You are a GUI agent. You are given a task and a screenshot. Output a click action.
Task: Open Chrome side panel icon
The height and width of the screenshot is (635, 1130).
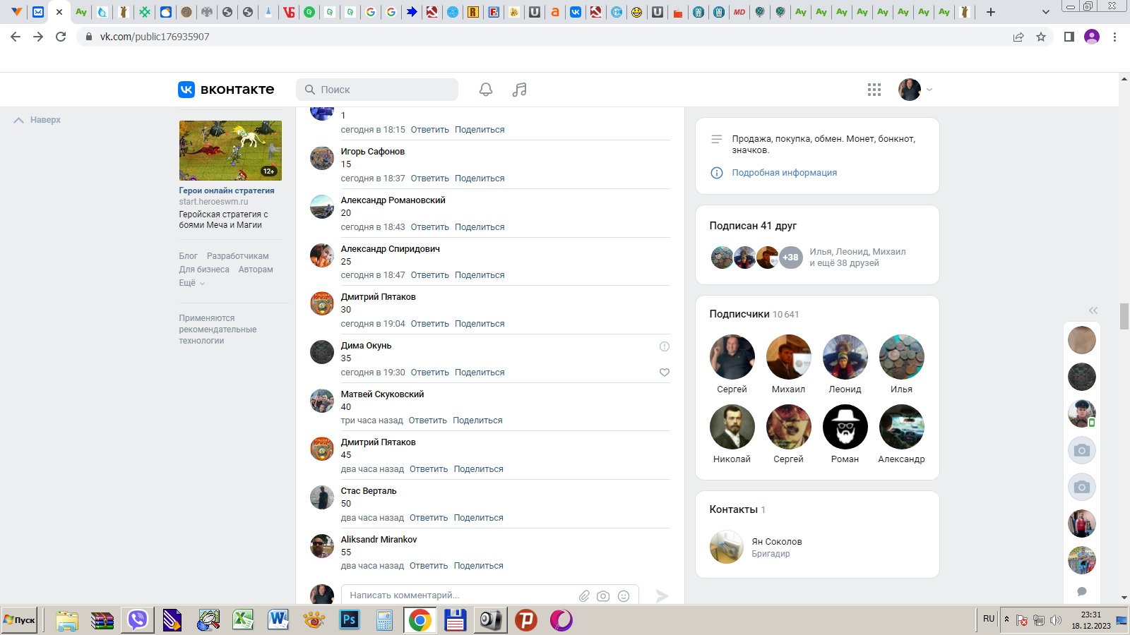pyautogui.click(x=1069, y=37)
